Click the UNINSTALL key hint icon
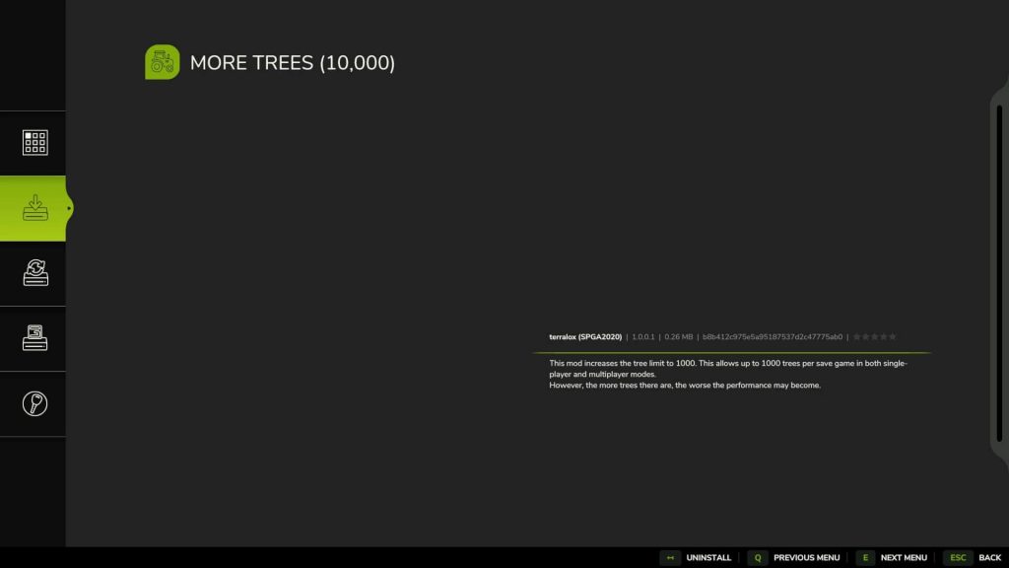This screenshot has height=568, width=1009. [670, 557]
